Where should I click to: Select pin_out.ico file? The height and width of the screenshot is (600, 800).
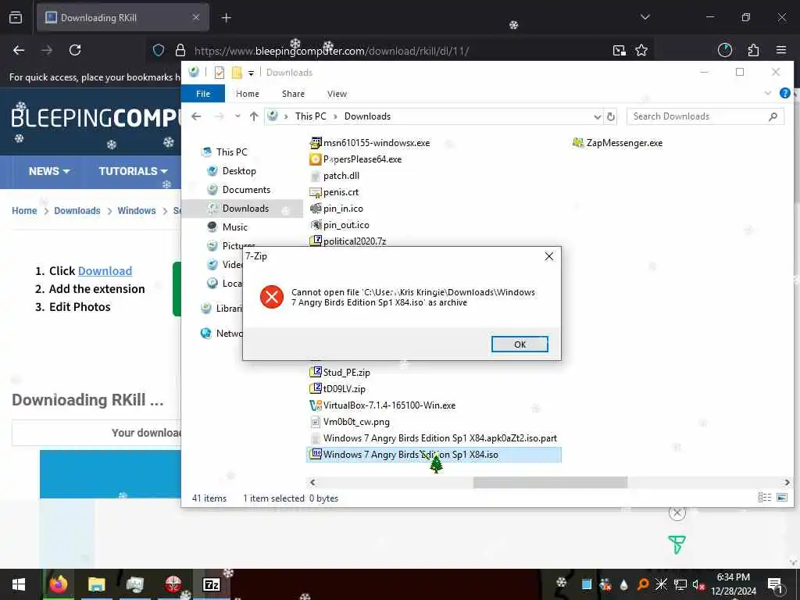coord(340,225)
